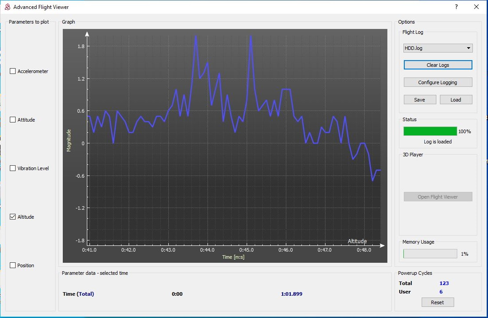Open the HDD.log flight log dropdown
This screenshot has height=318, width=488.
coord(438,48)
